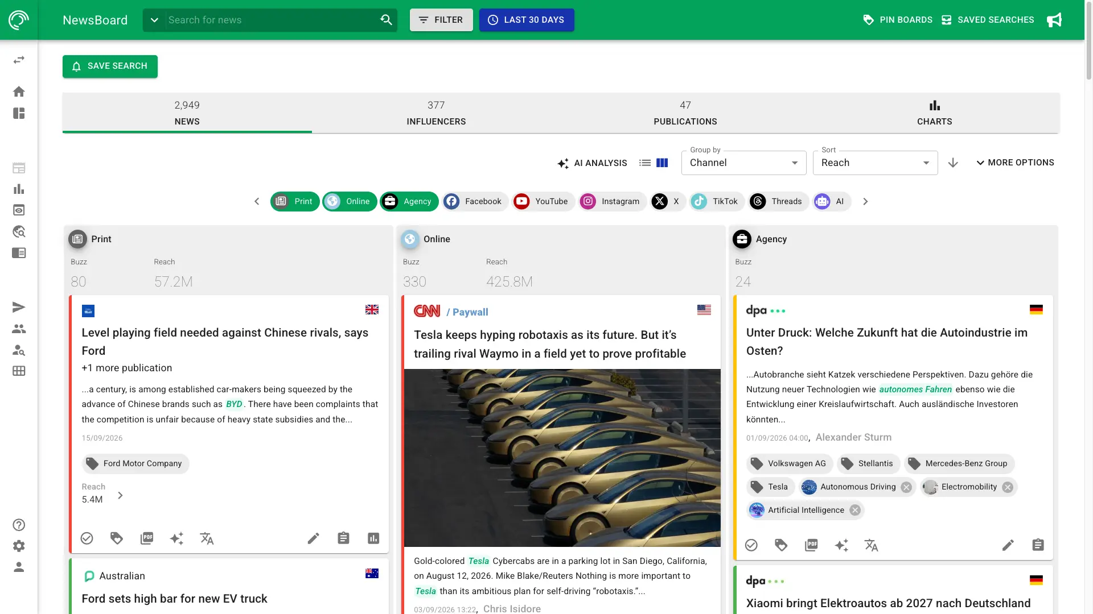This screenshot has height=614, width=1093.
Task: Expand Reach 5.4M details chevron
Action: [x=120, y=495]
